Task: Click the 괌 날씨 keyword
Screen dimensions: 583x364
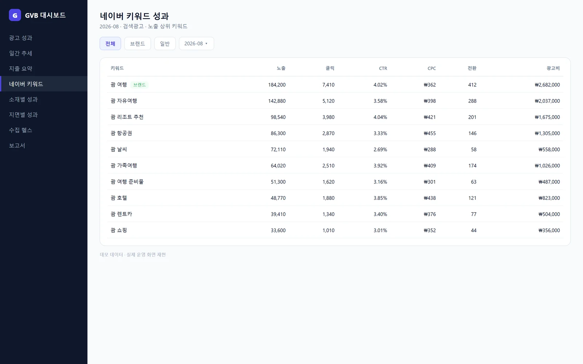Action: coord(119,149)
